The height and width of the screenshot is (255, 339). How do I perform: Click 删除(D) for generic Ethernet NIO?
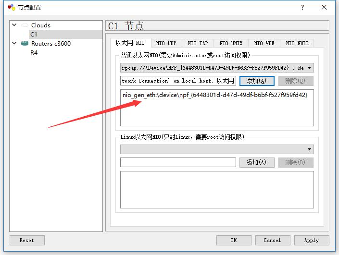(296, 81)
